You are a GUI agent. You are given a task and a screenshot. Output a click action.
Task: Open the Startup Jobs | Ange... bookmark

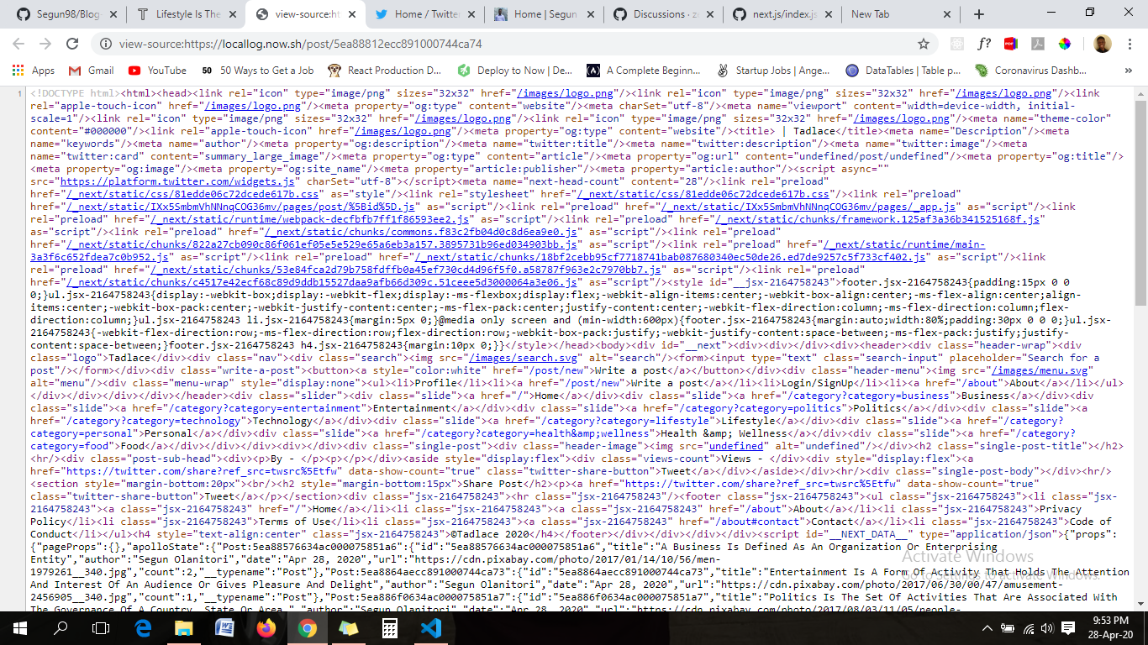coord(773,71)
